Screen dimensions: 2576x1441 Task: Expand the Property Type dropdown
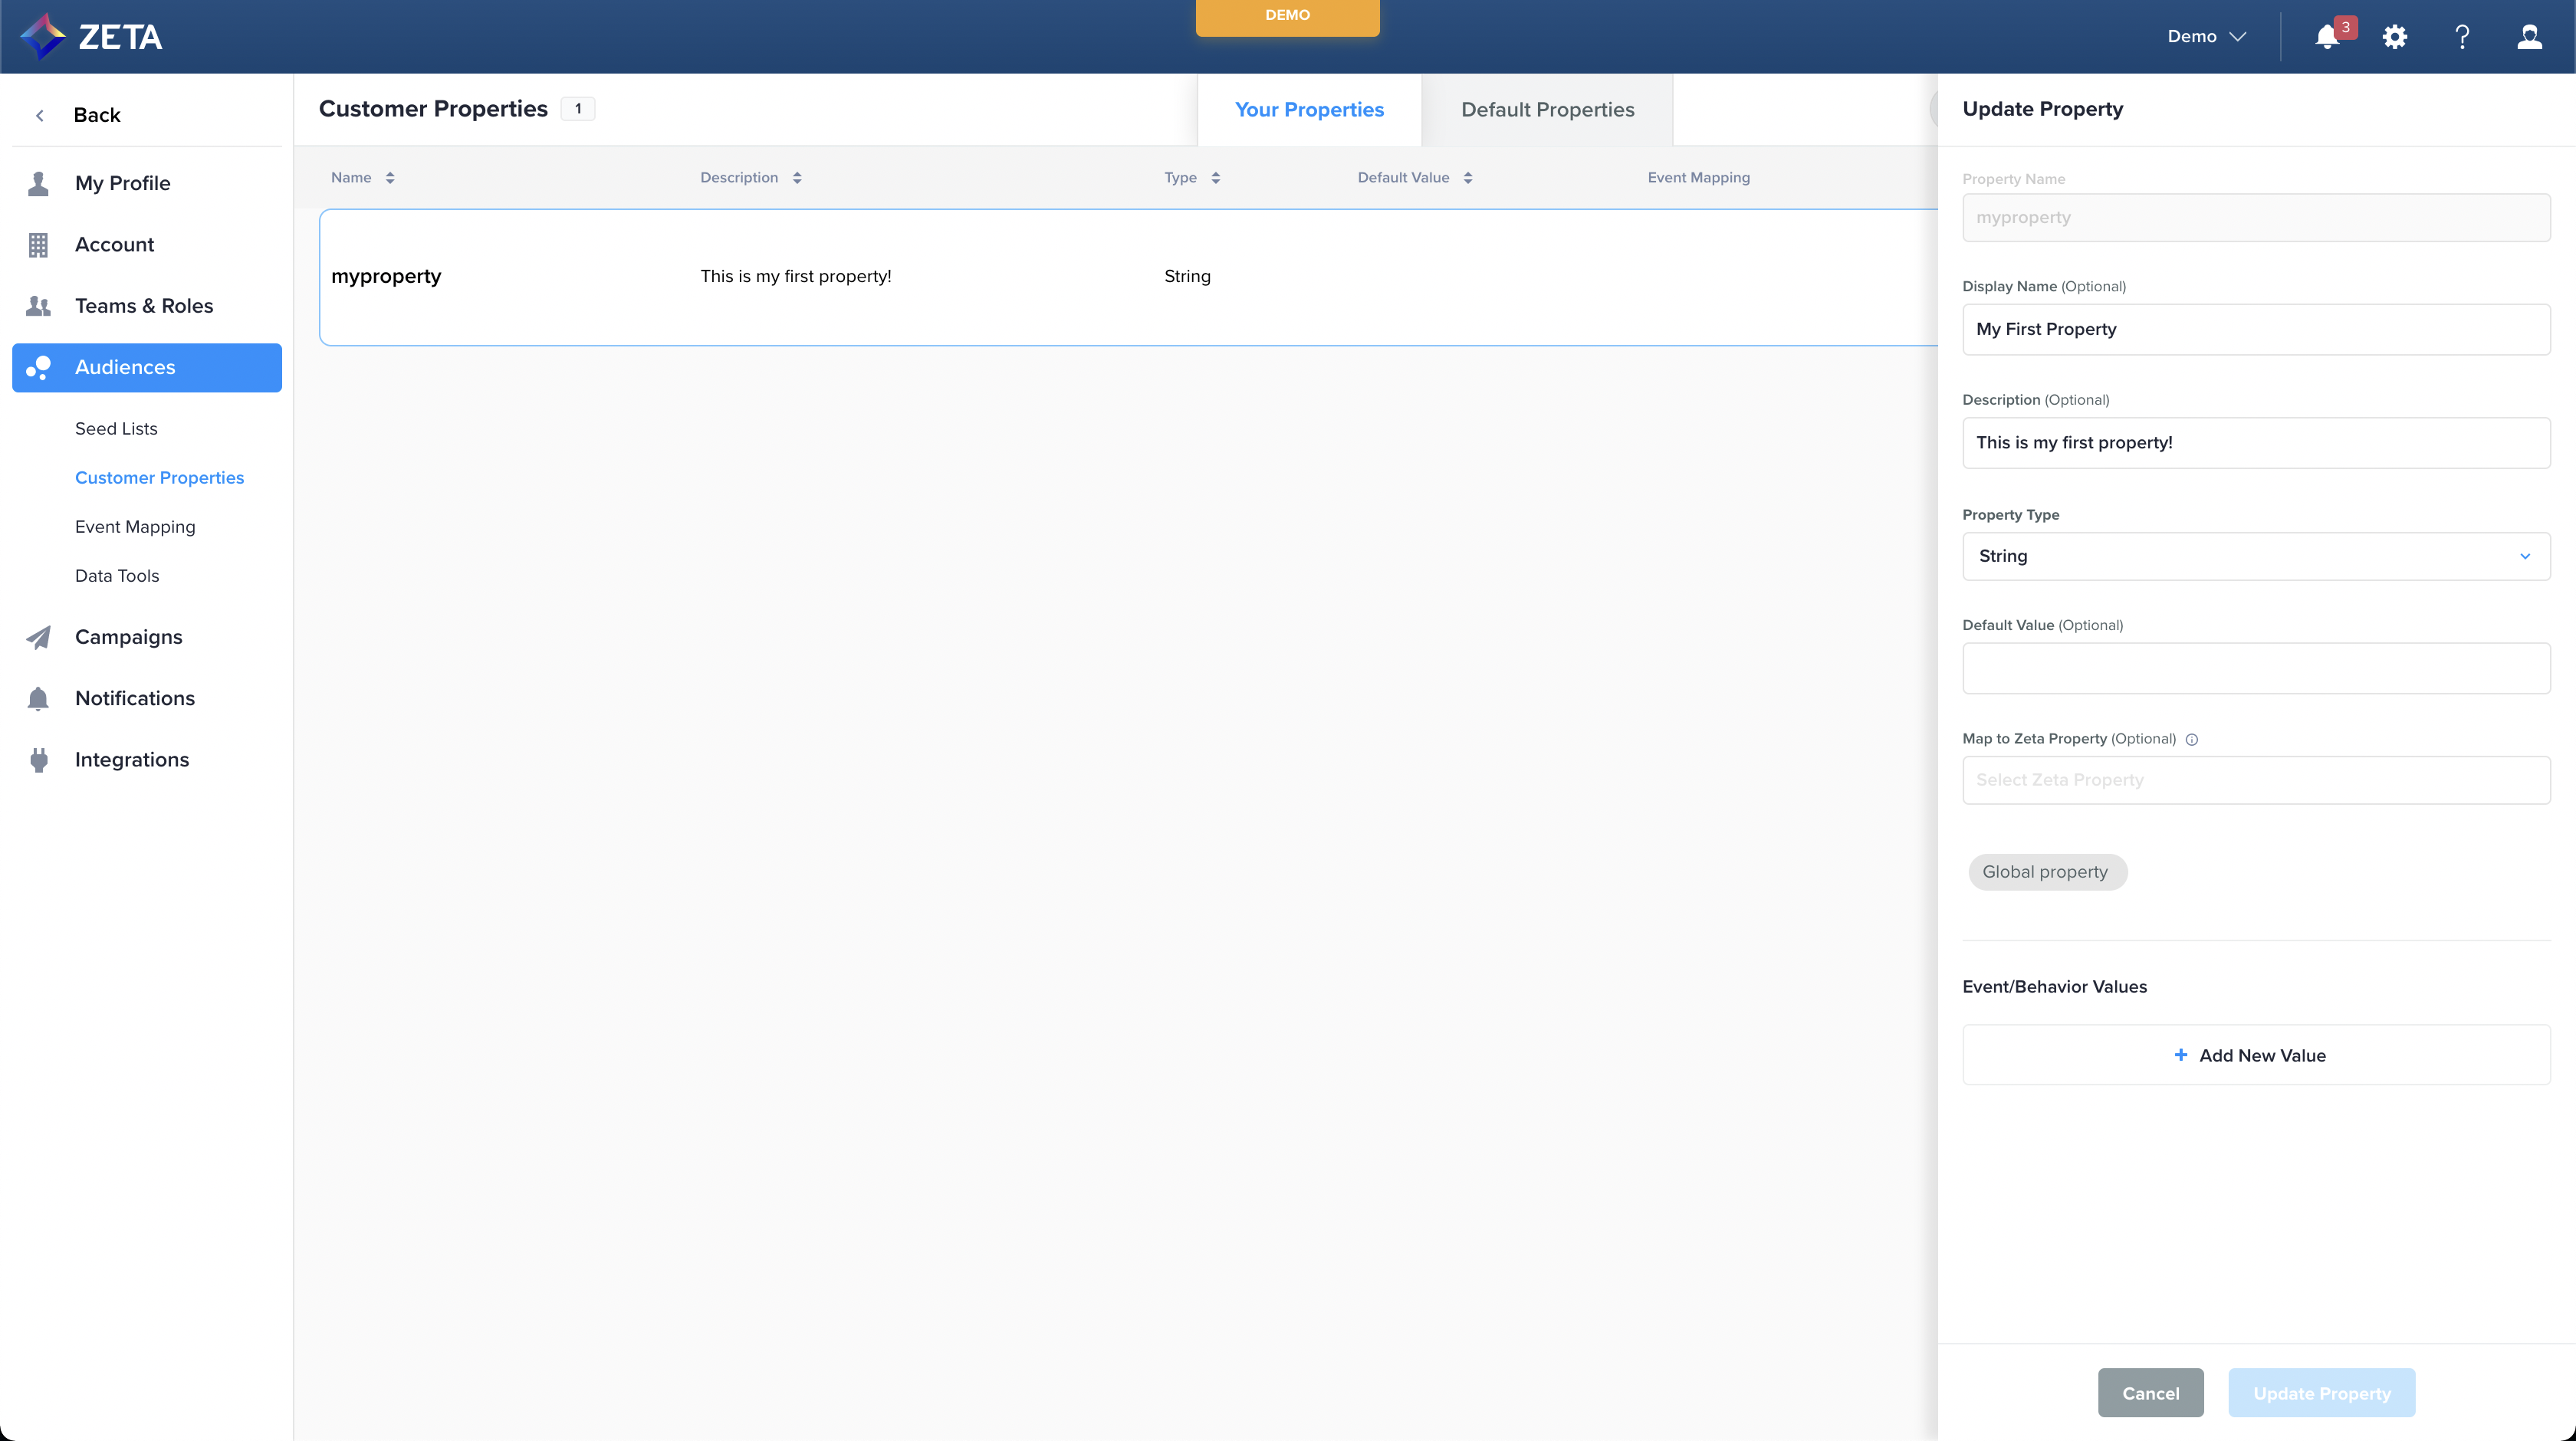coord(2255,556)
